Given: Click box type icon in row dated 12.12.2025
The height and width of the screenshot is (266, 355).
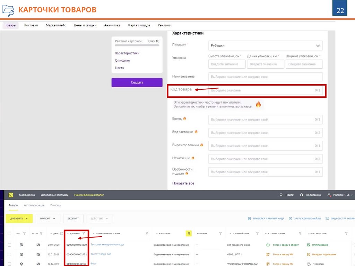Looking at the screenshot, I should click(x=21, y=264).
